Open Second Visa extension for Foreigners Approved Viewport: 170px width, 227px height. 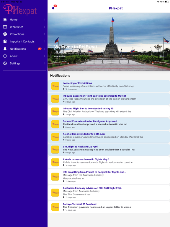109,124
